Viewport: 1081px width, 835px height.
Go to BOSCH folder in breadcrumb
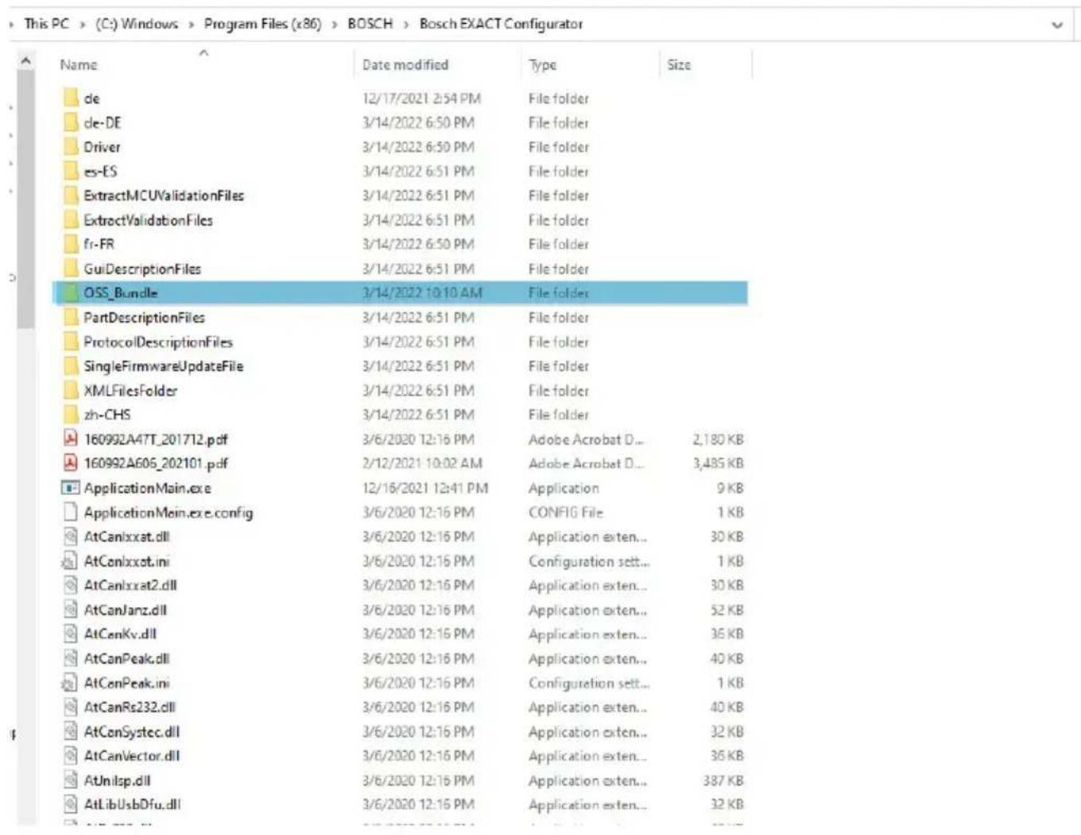tap(370, 24)
